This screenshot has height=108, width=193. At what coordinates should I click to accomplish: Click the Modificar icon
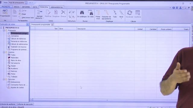(48, 13)
